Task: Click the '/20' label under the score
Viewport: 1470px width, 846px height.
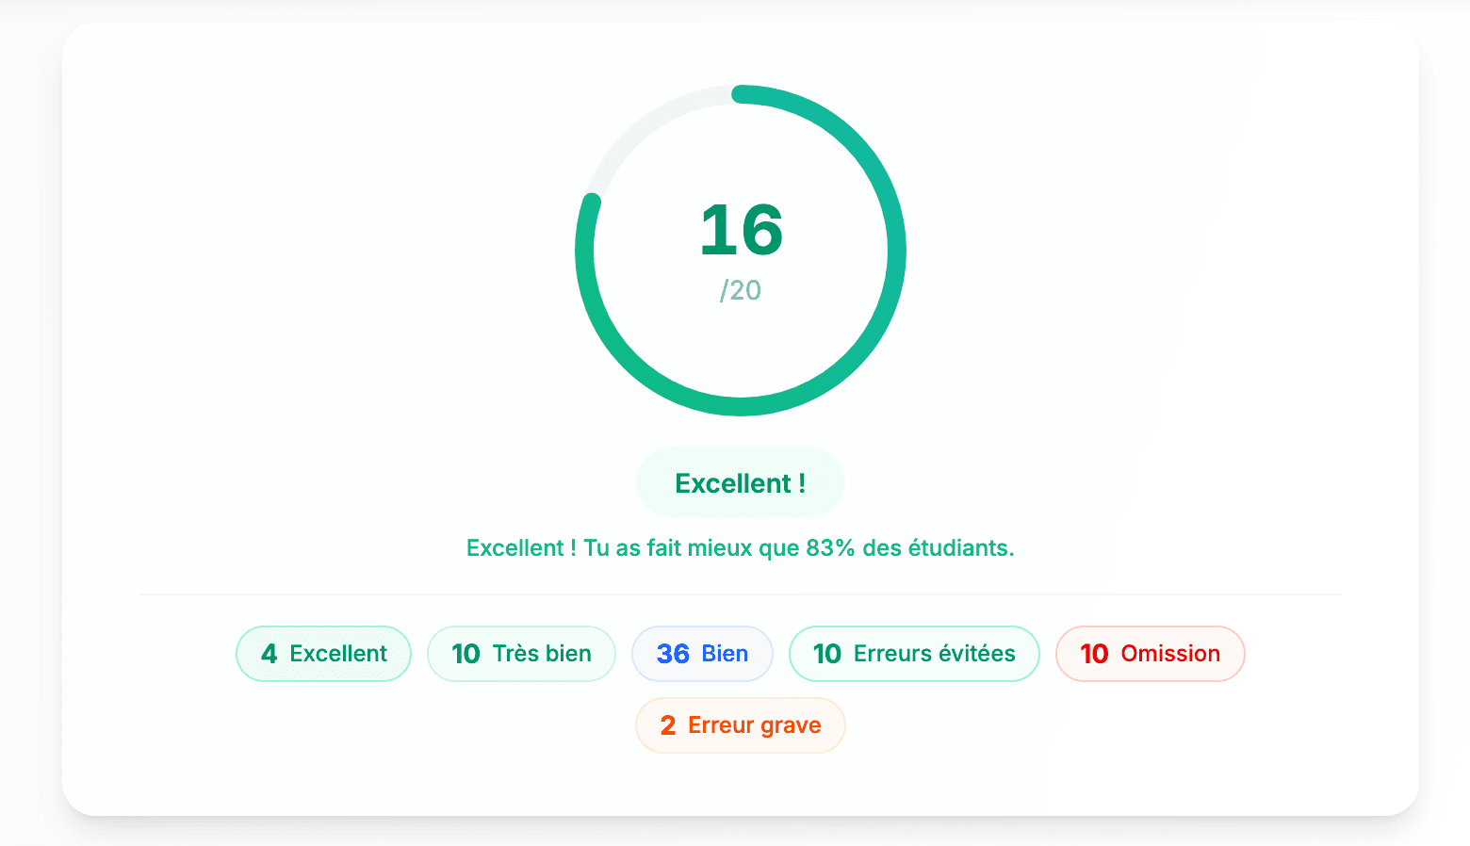Action: (x=741, y=291)
